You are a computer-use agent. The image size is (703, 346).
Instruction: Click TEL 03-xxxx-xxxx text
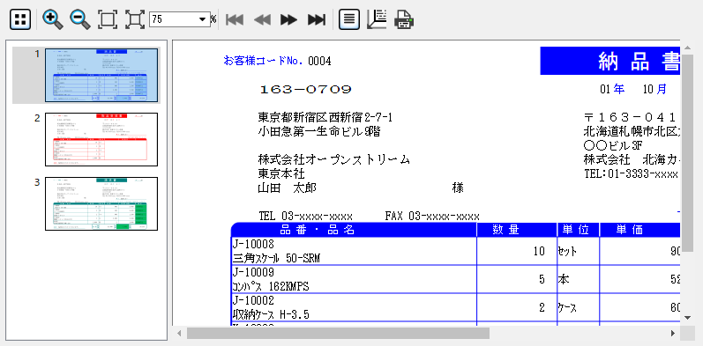(306, 217)
